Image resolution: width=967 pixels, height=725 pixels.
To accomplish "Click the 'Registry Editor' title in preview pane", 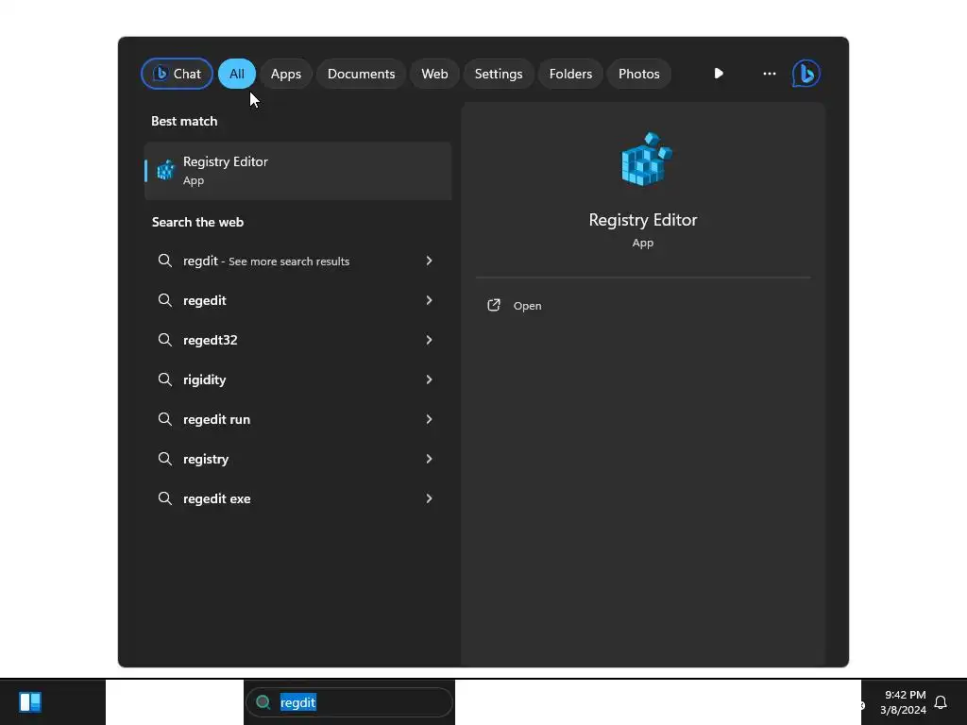I will 642,220.
